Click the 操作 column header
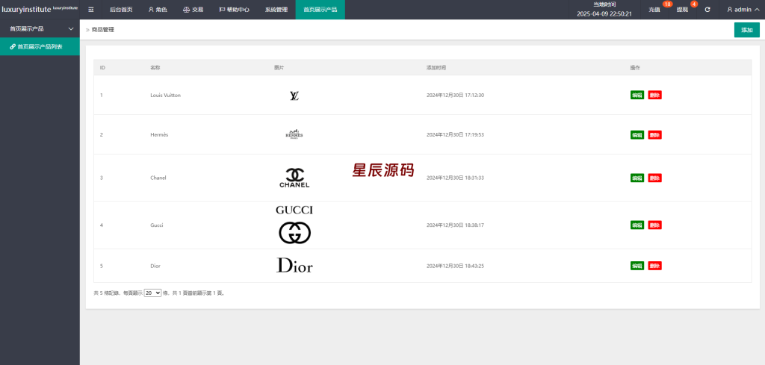Viewport: 765px width, 365px height. click(635, 67)
